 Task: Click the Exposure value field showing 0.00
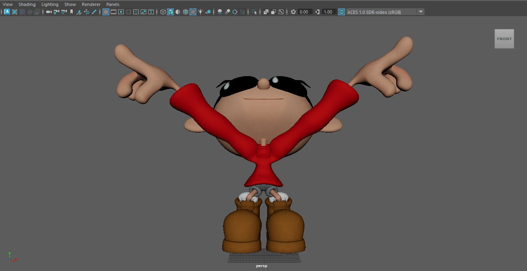tap(305, 12)
